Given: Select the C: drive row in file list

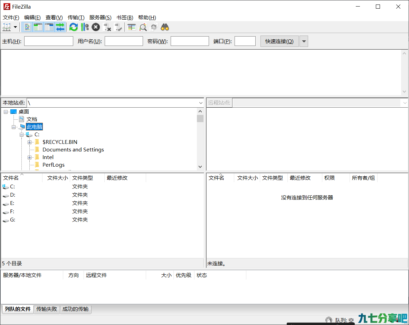Looking at the screenshot, I should (102, 186).
